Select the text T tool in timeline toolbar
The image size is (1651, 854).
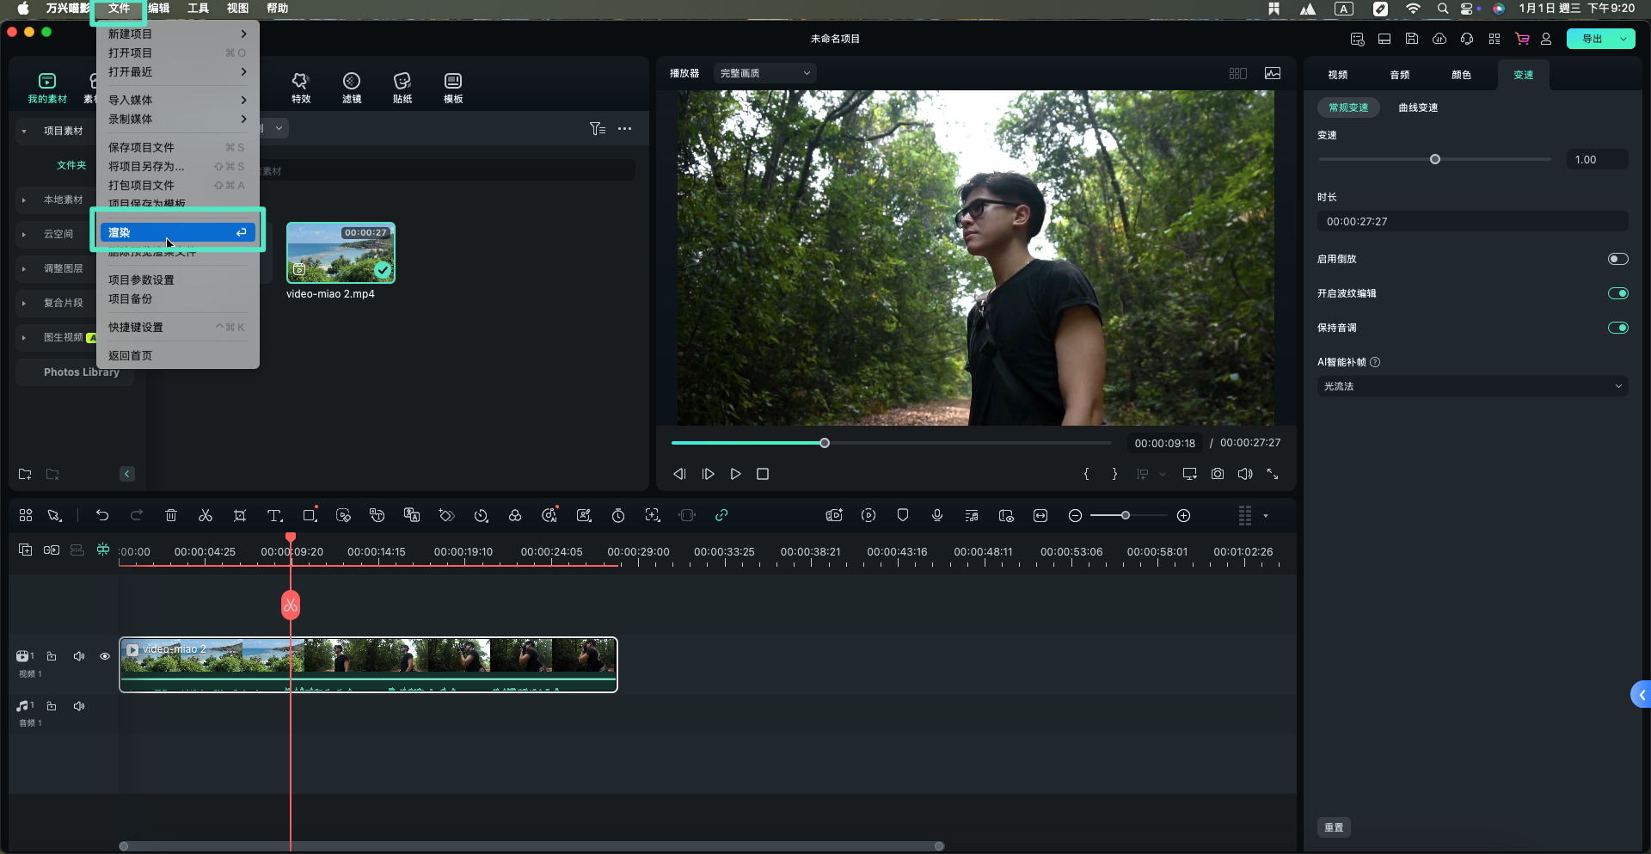pos(274,515)
